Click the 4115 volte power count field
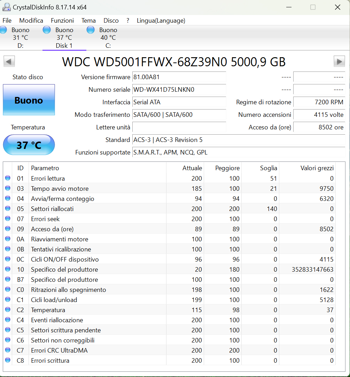 pos(319,115)
